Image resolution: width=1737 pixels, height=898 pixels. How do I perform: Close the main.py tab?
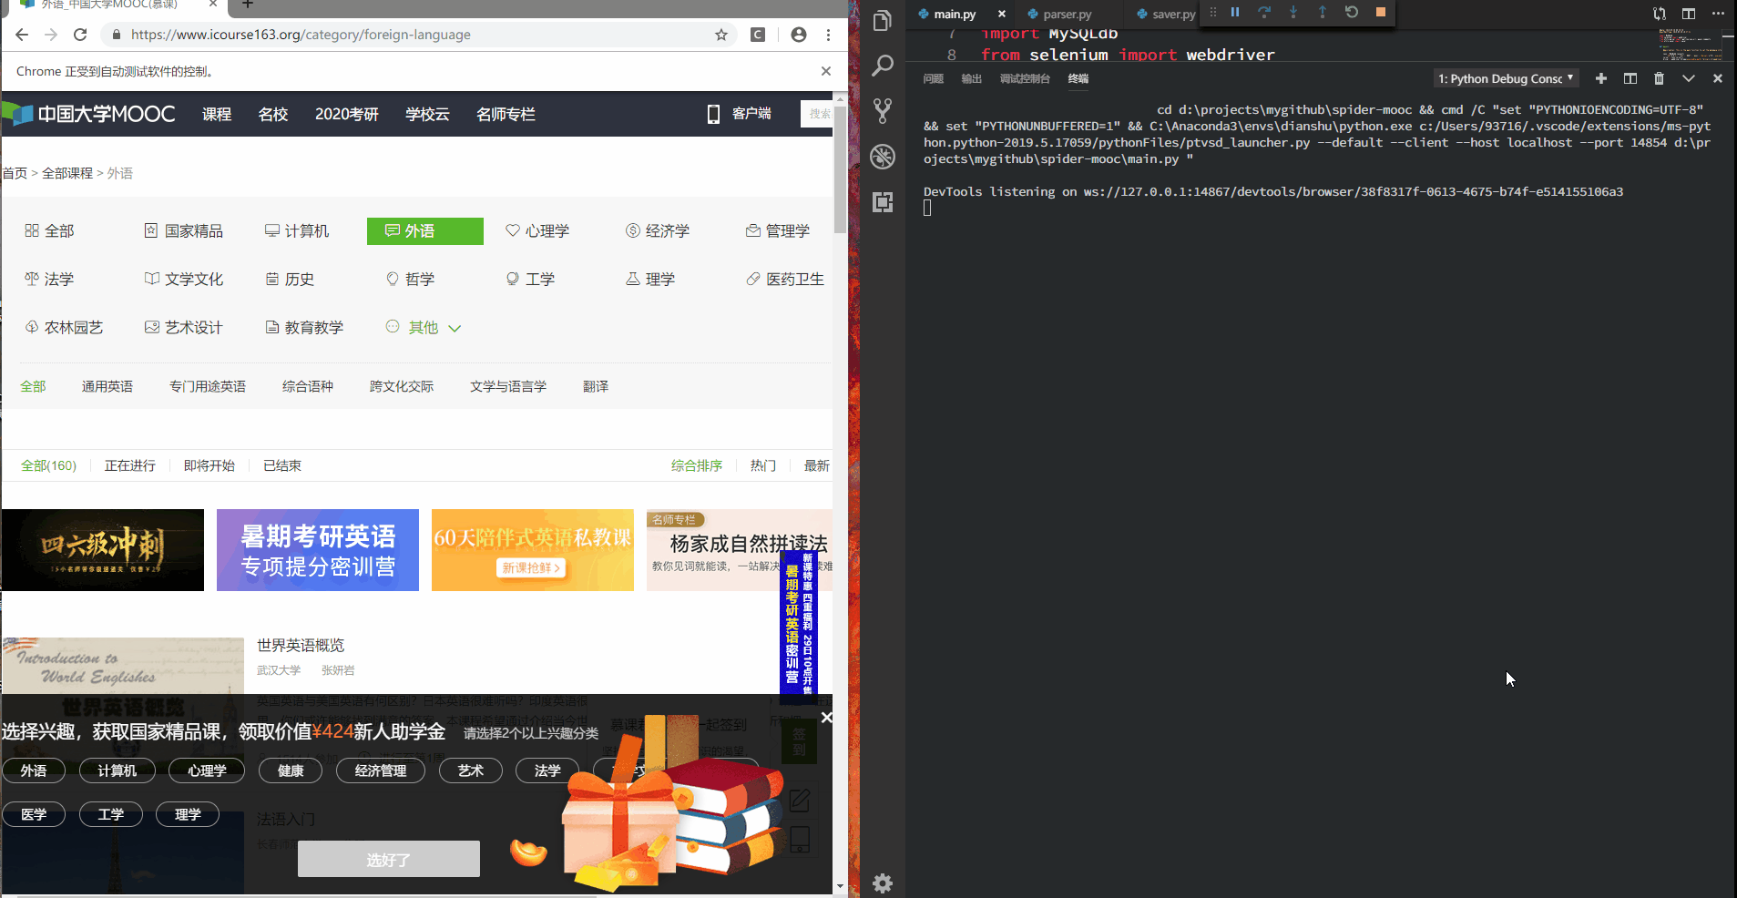click(x=1001, y=14)
